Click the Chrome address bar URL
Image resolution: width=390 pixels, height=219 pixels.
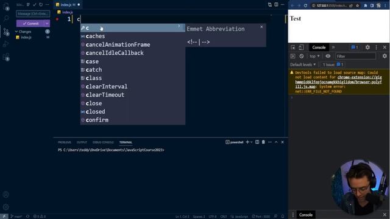(x=331, y=5)
